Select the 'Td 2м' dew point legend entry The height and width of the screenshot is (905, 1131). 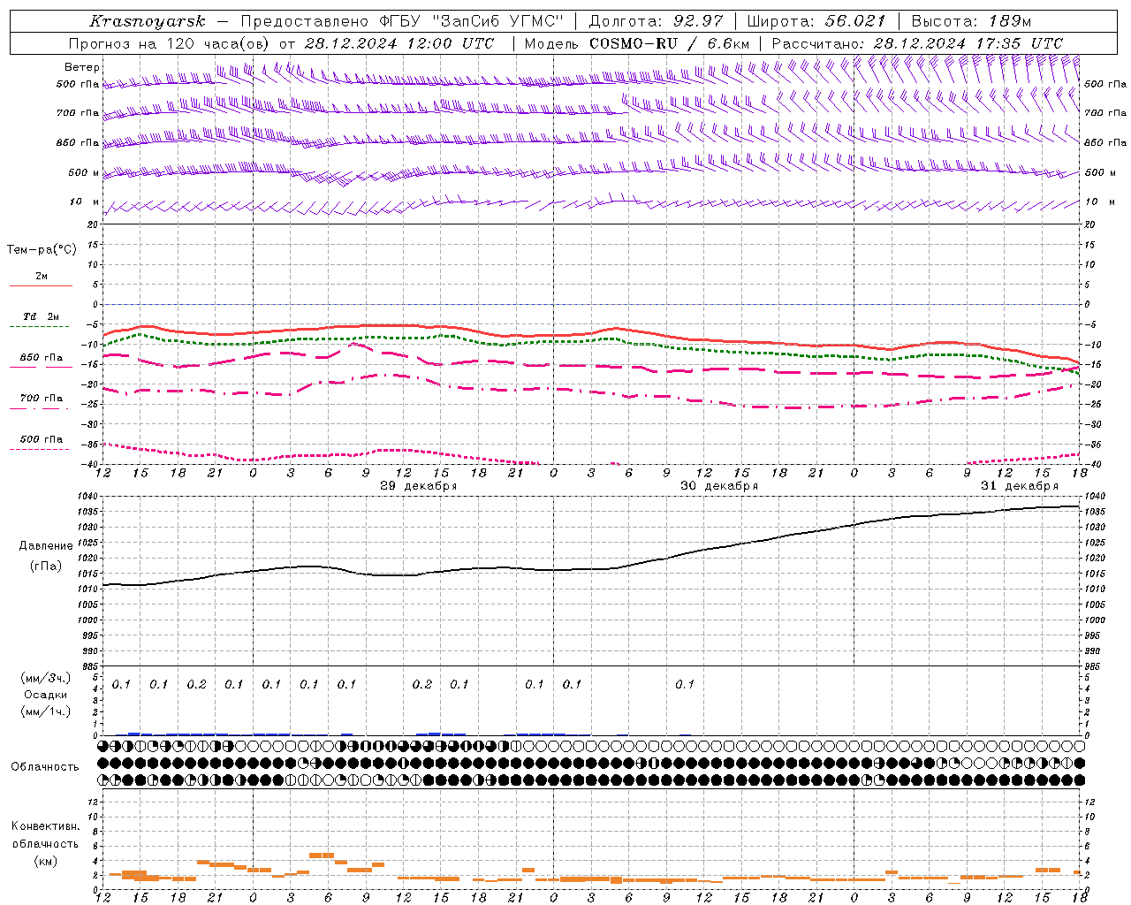coord(41,316)
